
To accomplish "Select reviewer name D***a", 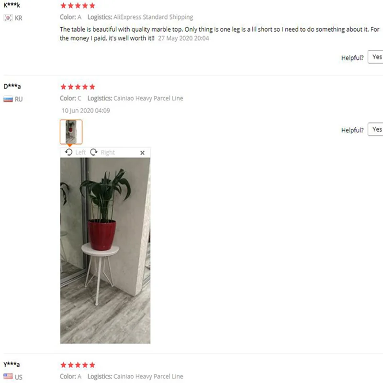I will [x=12, y=86].
